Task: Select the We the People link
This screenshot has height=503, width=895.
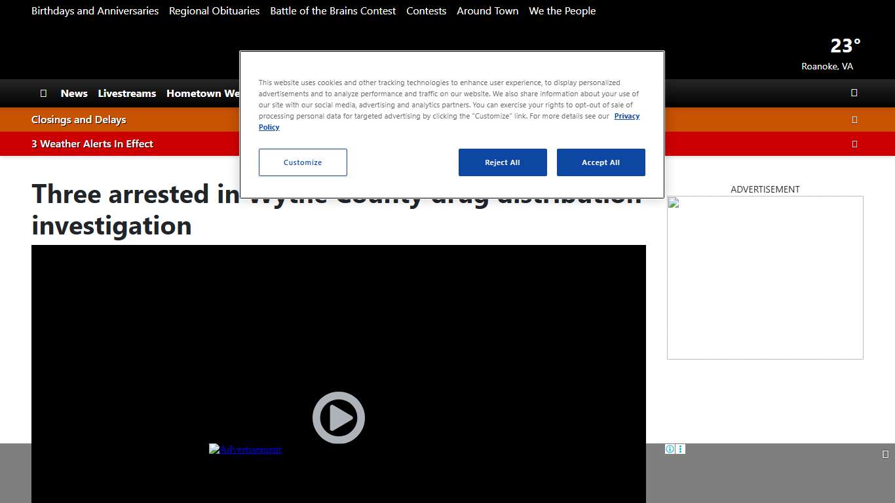Action: click(x=562, y=11)
